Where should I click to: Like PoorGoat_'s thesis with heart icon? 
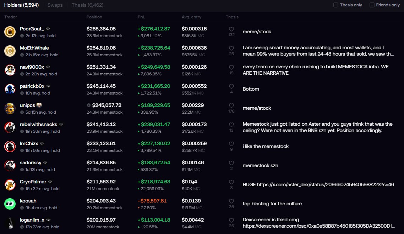(231, 29)
